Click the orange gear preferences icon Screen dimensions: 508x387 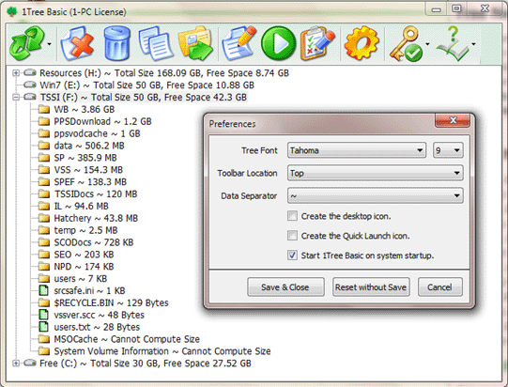tap(362, 44)
